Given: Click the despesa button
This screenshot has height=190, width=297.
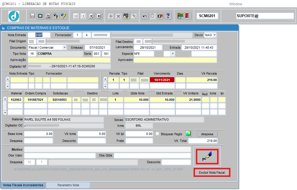Looking at the screenshot, I should pos(207,134).
